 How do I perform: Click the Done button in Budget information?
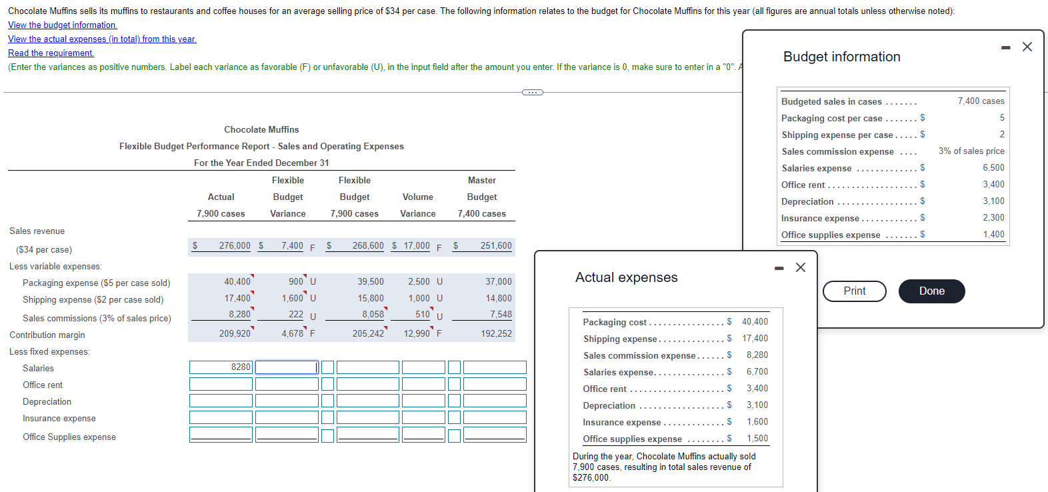click(931, 291)
